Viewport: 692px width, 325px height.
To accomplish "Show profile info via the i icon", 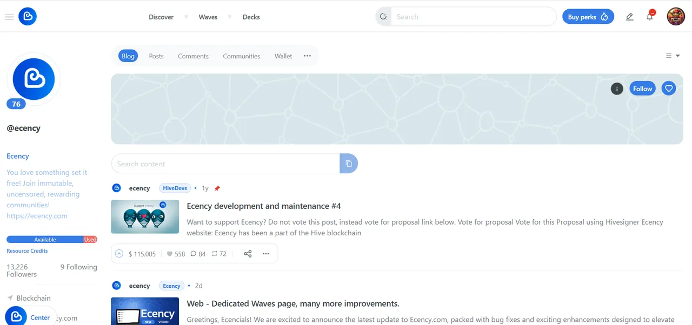I will [x=617, y=89].
